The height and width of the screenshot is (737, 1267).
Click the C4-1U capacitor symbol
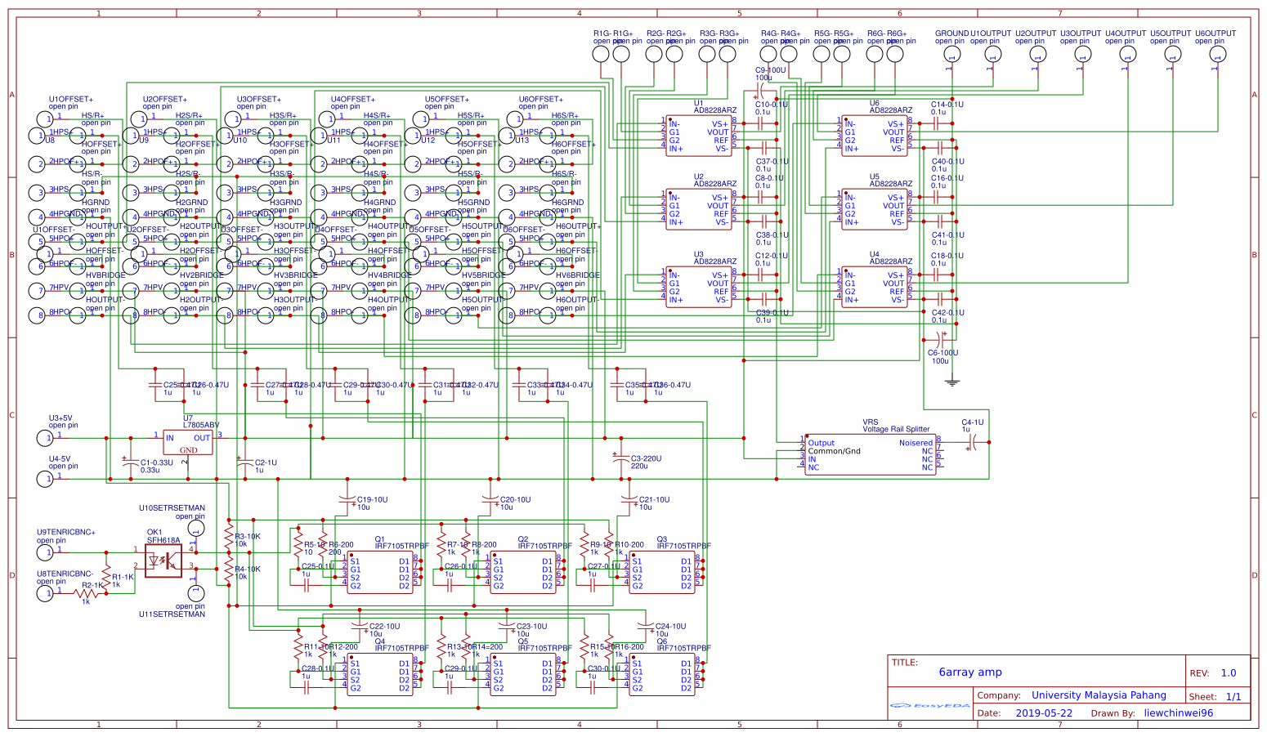point(973,442)
